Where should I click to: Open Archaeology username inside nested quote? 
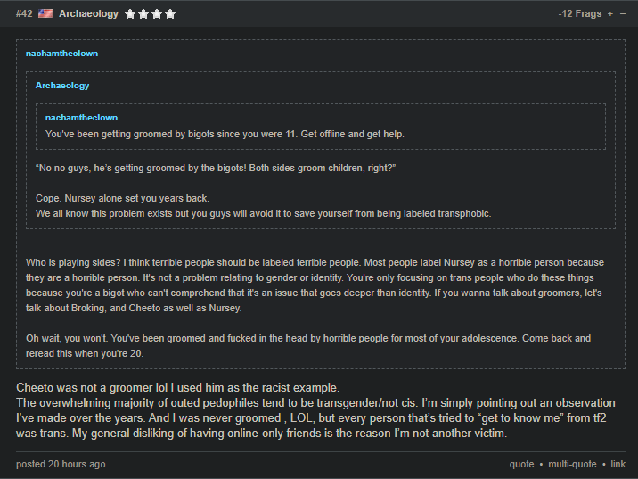62,86
